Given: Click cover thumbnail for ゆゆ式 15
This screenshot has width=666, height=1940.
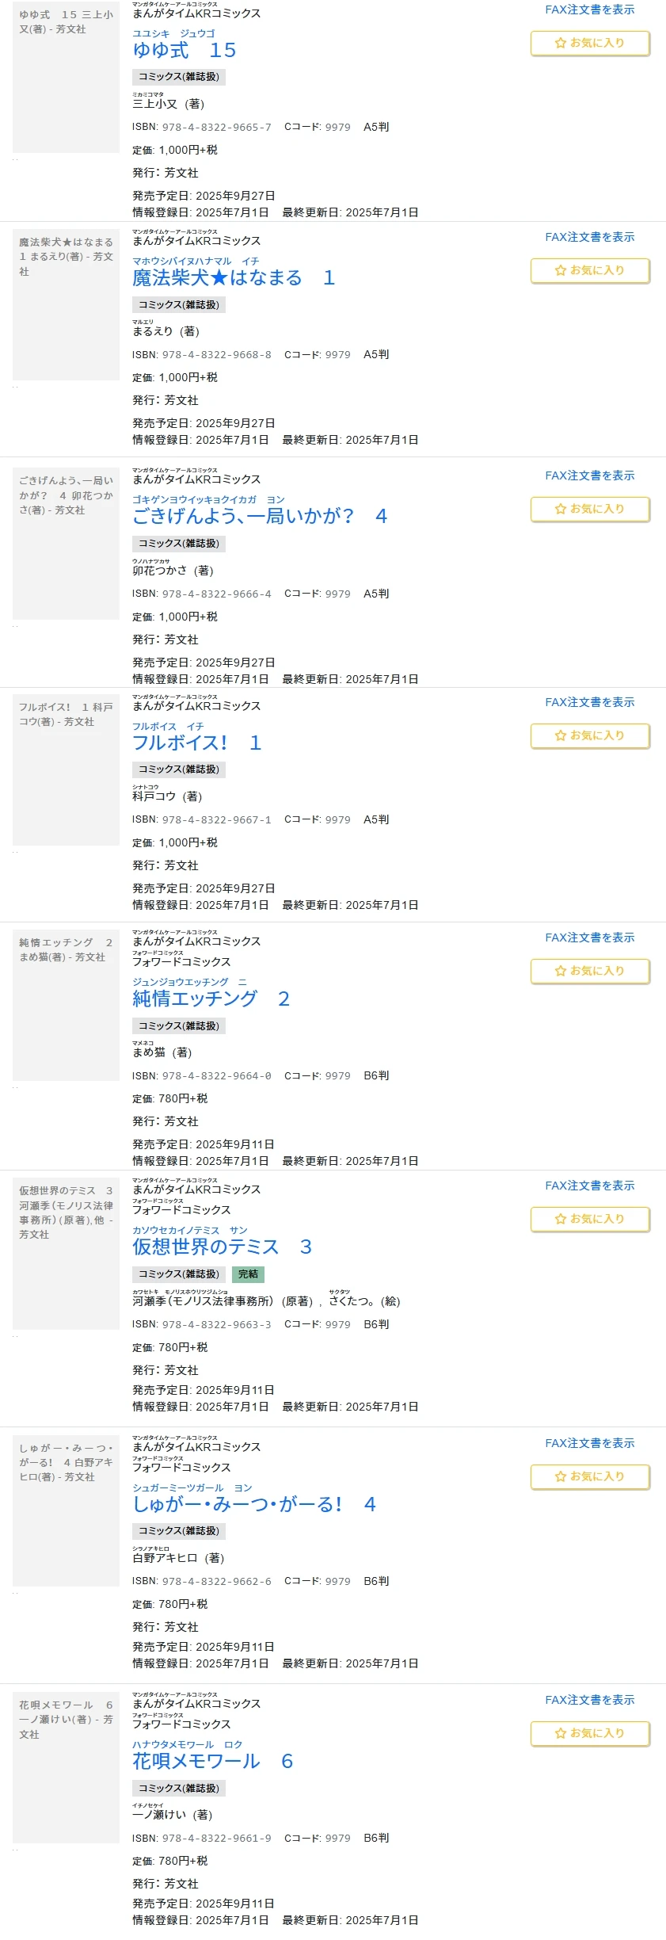Looking at the screenshot, I should [x=66, y=77].
